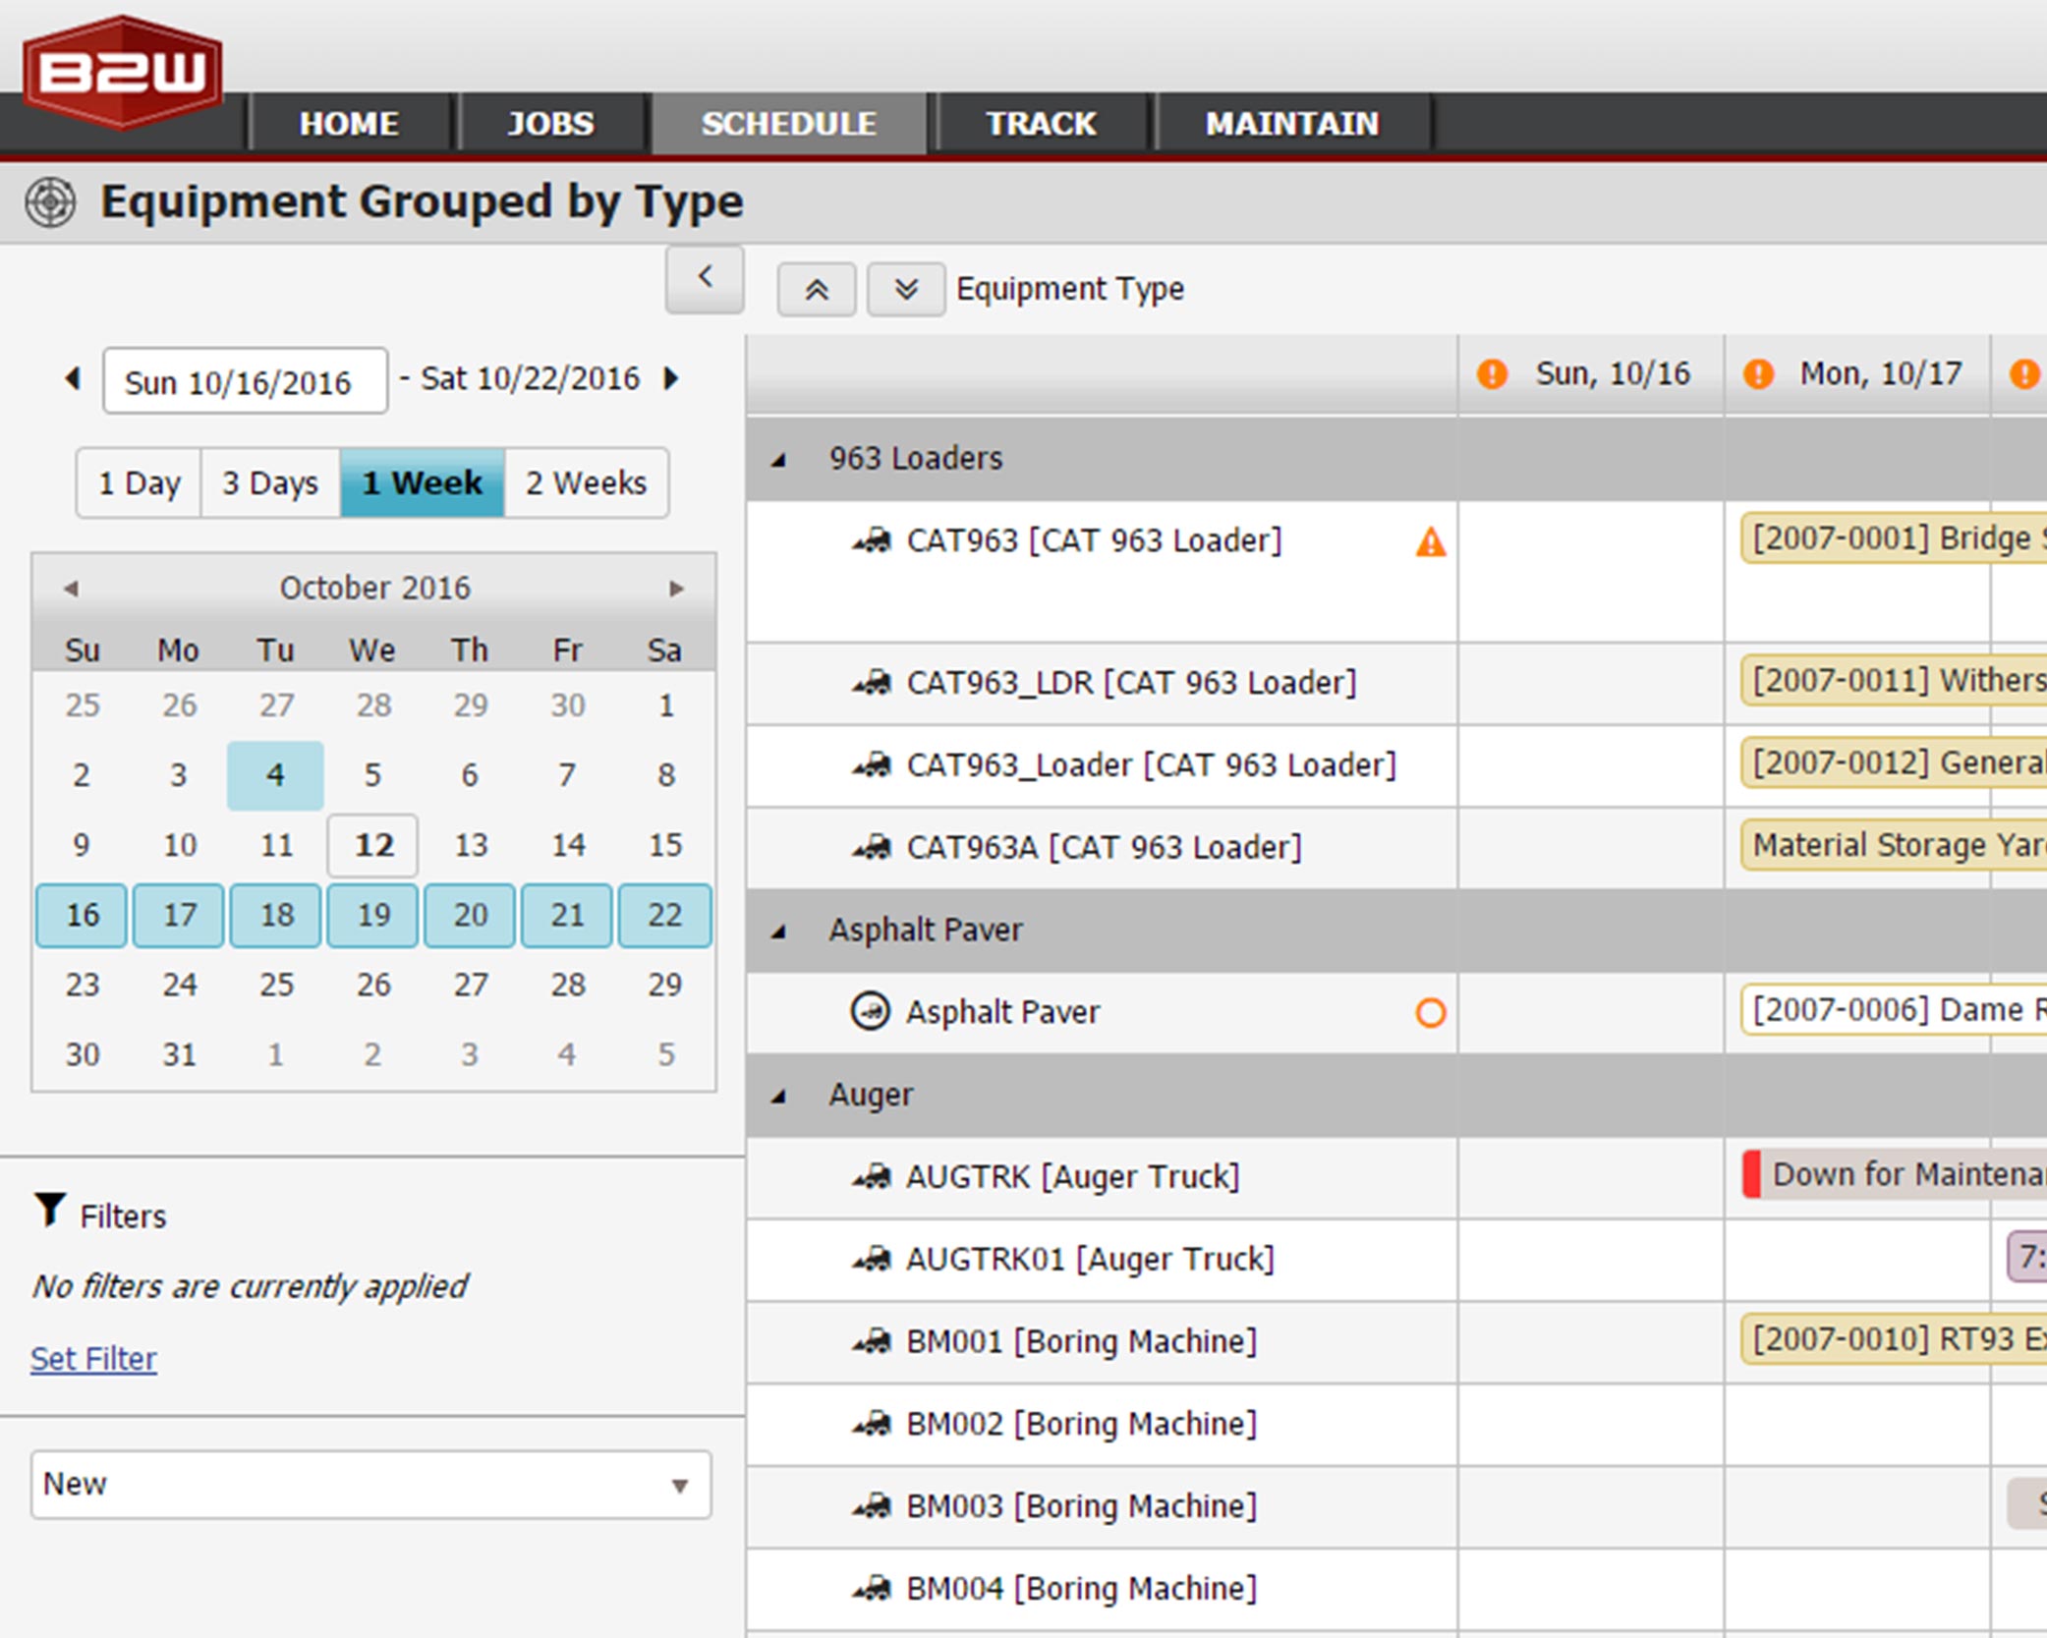Screen dimensions: 2047x1638
Task: Click the target icon beside page title
Action: click(x=50, y=203)
